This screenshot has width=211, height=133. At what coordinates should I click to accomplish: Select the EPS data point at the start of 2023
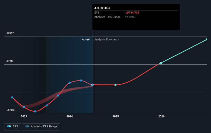coord(24,107)
